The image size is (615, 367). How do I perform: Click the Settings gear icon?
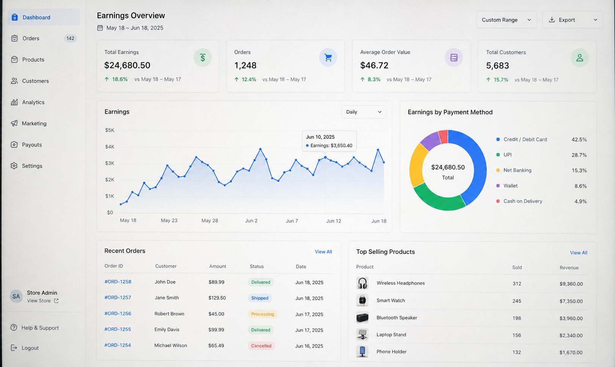14,166
